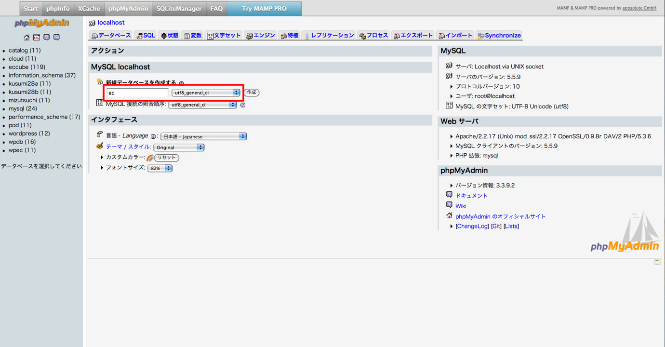Click the house icon beside official site link

[449, 215]
